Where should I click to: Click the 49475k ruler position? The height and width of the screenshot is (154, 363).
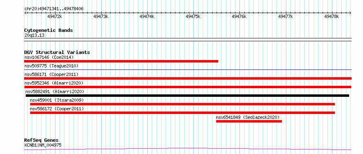coord(193,17)
